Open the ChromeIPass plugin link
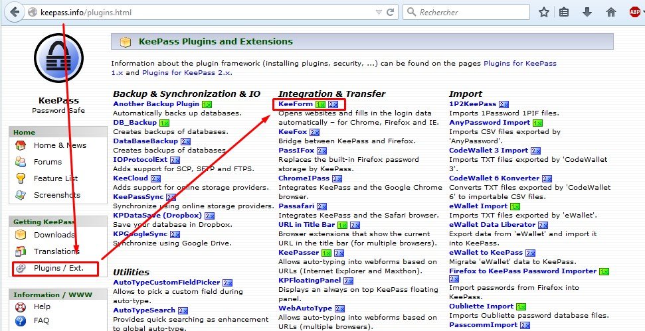The image size is (645, 331). (304, 178)
